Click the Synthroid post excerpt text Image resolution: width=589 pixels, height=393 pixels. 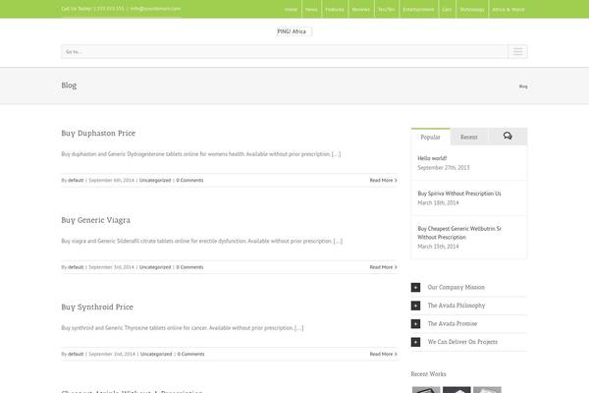pyautogui.click(x=183, y=327)
